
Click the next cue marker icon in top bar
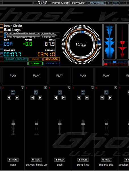click(x=123, y=3)
